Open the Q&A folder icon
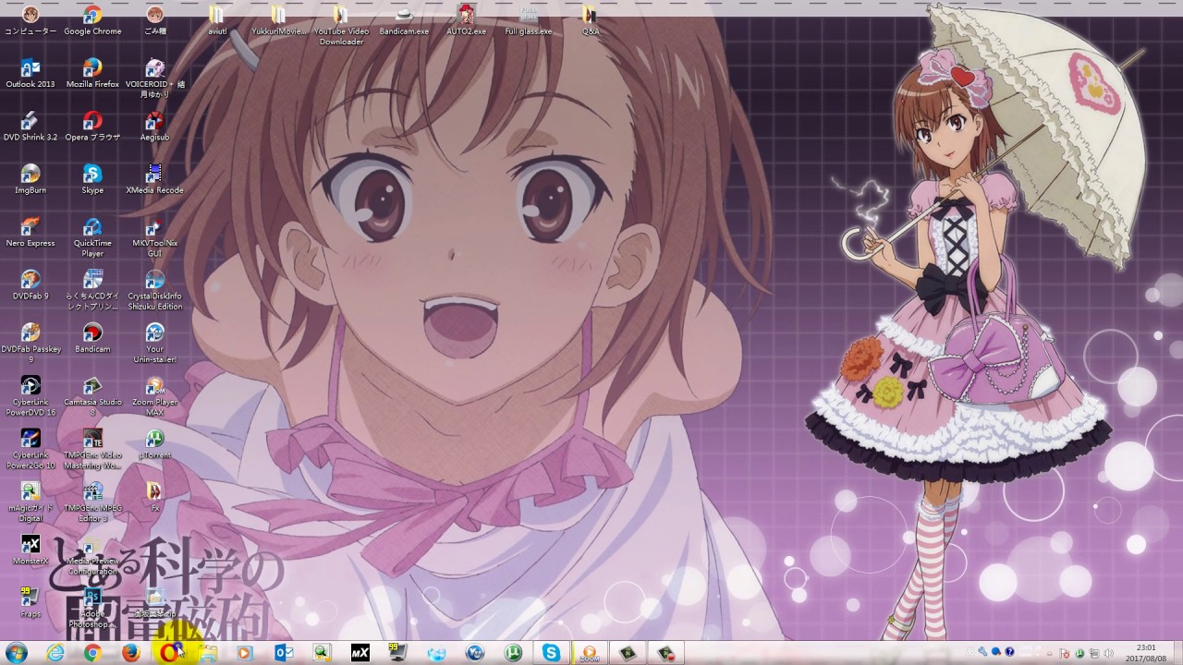Viewport: 1183px width, 665px height. click(x=591, y=20)
